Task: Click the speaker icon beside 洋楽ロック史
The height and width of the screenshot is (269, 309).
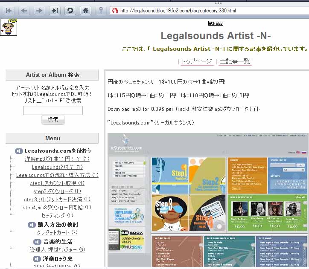Action: tap(37, 259)
